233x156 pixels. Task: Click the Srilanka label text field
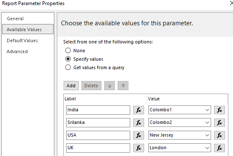tap(98, 123)
